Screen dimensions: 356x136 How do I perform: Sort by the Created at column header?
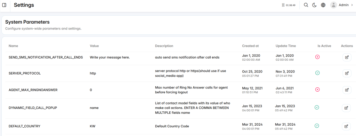250,46
